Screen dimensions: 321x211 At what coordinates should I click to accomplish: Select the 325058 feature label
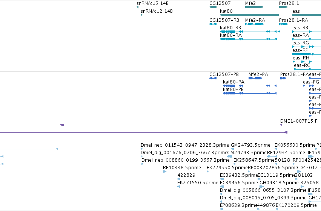(x=310, y=183)
